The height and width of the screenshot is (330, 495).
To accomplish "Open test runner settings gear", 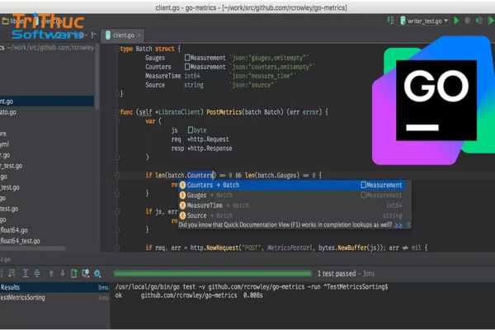I will pyautogui.click(x=97, y=273).
